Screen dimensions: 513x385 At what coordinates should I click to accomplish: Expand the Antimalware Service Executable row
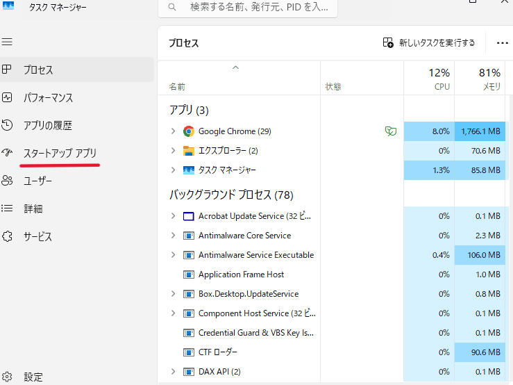pyautogui.click(x=173, y=254)
